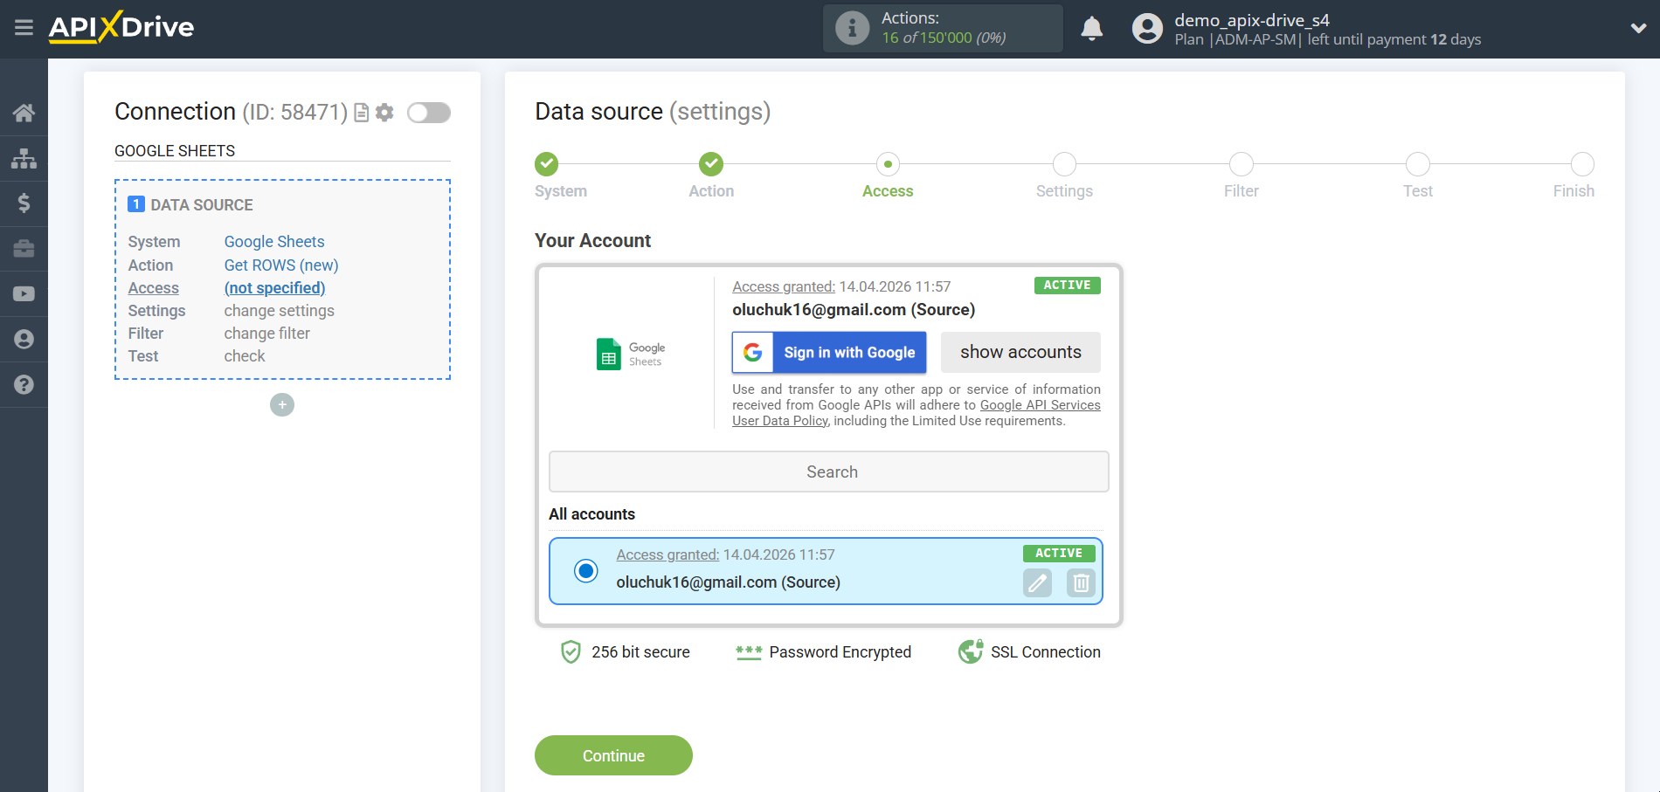Open the YouTube icon in the sidebar
This screenshot has width=1660, height=792.
pos(24,293)
